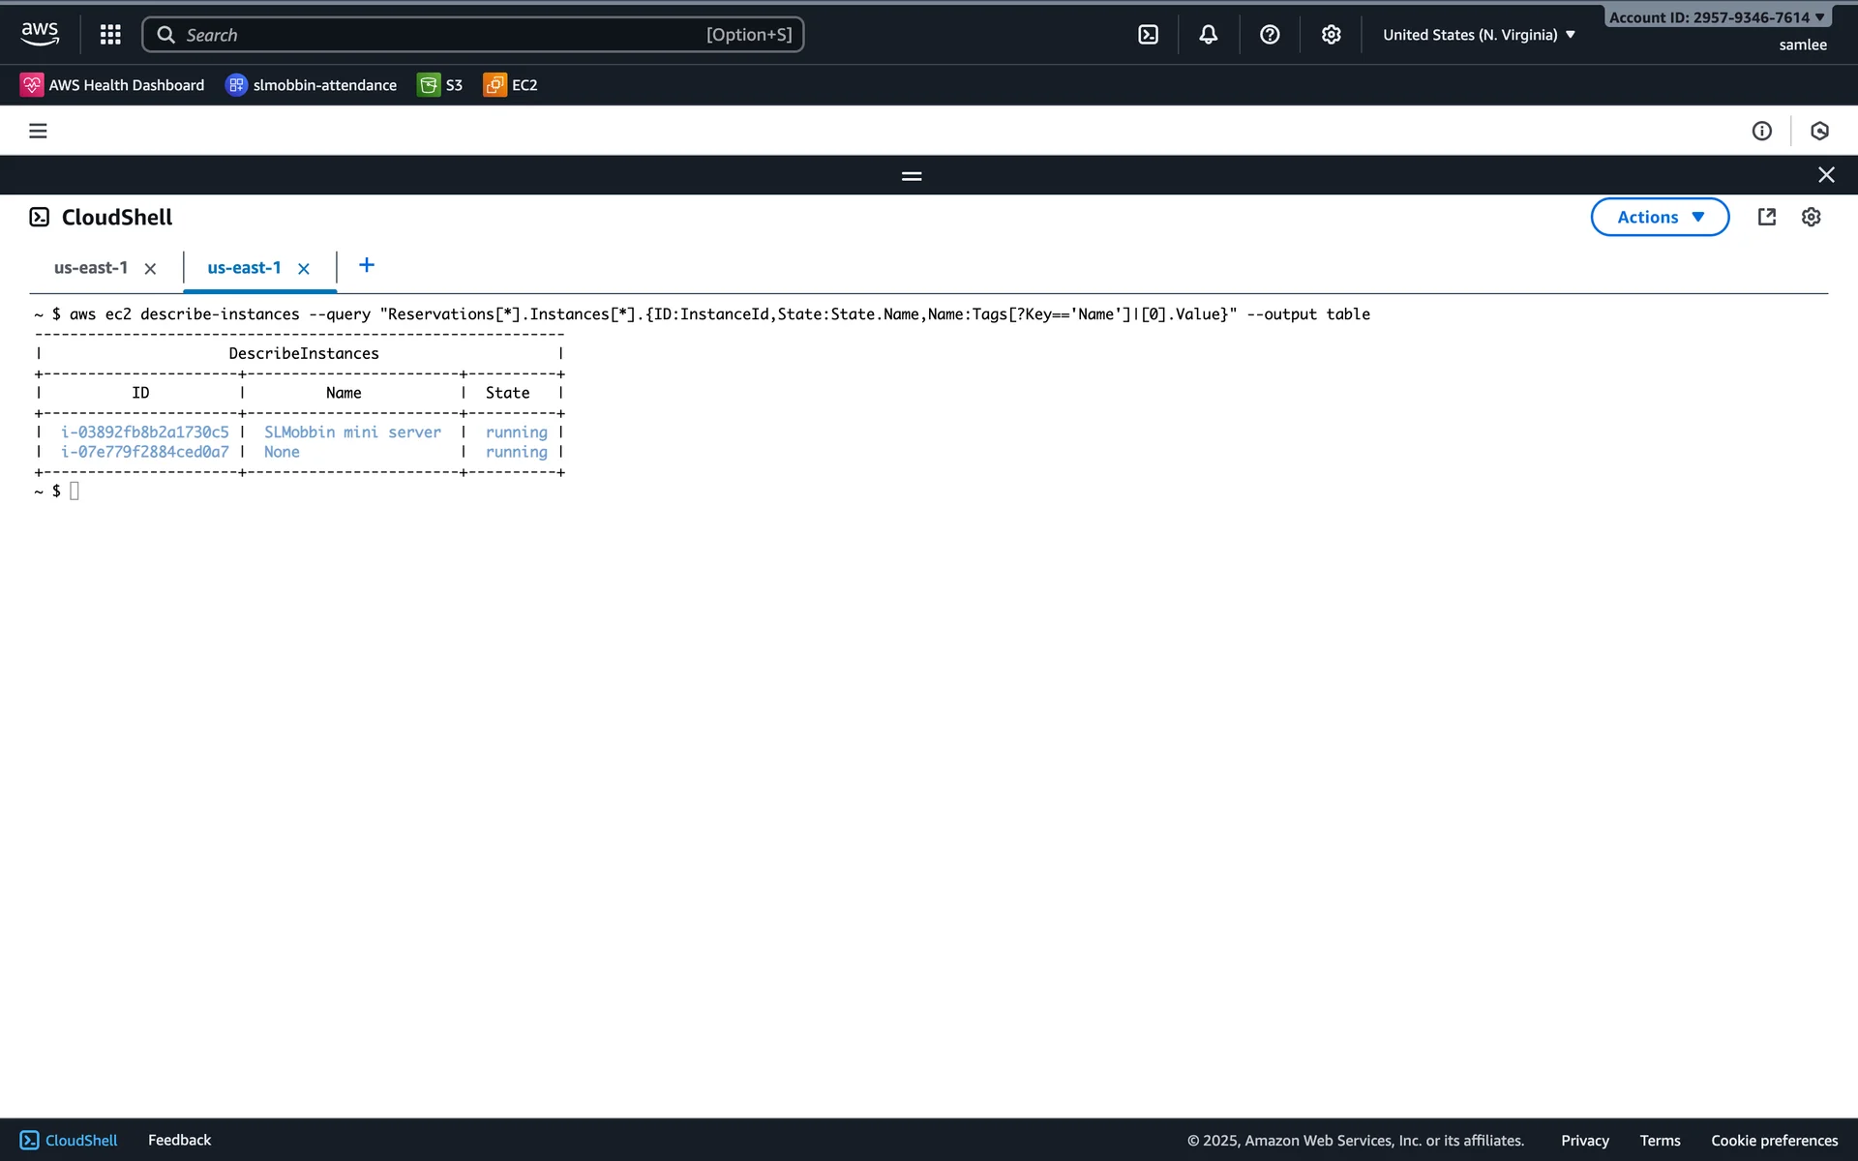Open the console settings gear in top bar
1858x1161 pixels.
pyautogui.click(x=1331, y=35)
